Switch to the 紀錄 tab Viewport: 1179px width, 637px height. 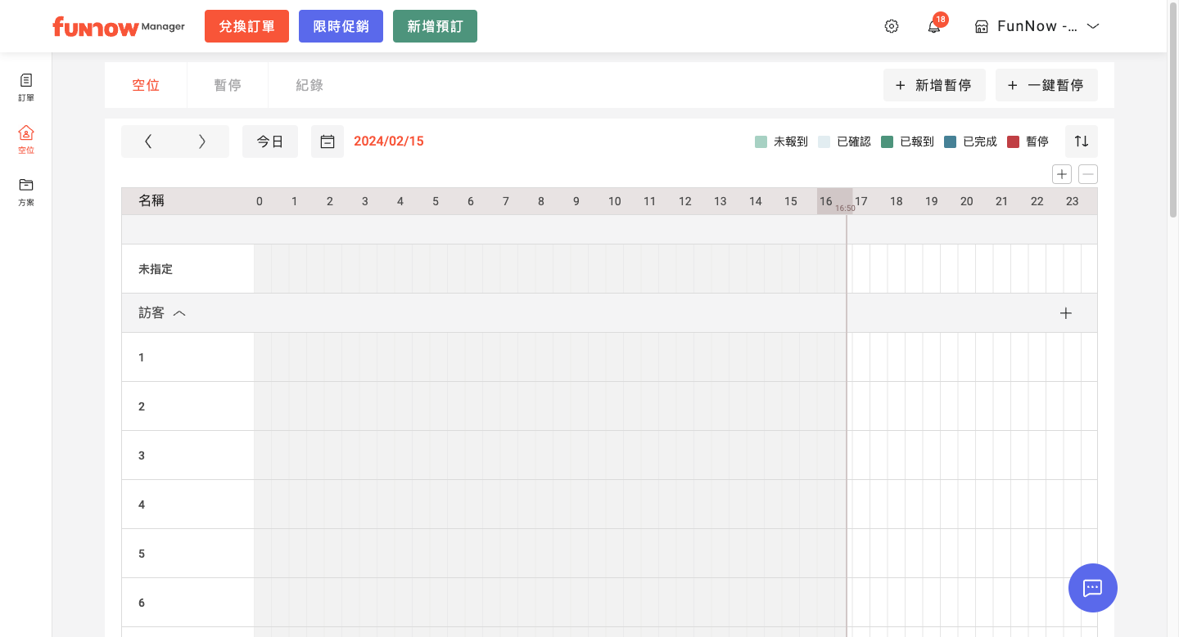[309, 85]
